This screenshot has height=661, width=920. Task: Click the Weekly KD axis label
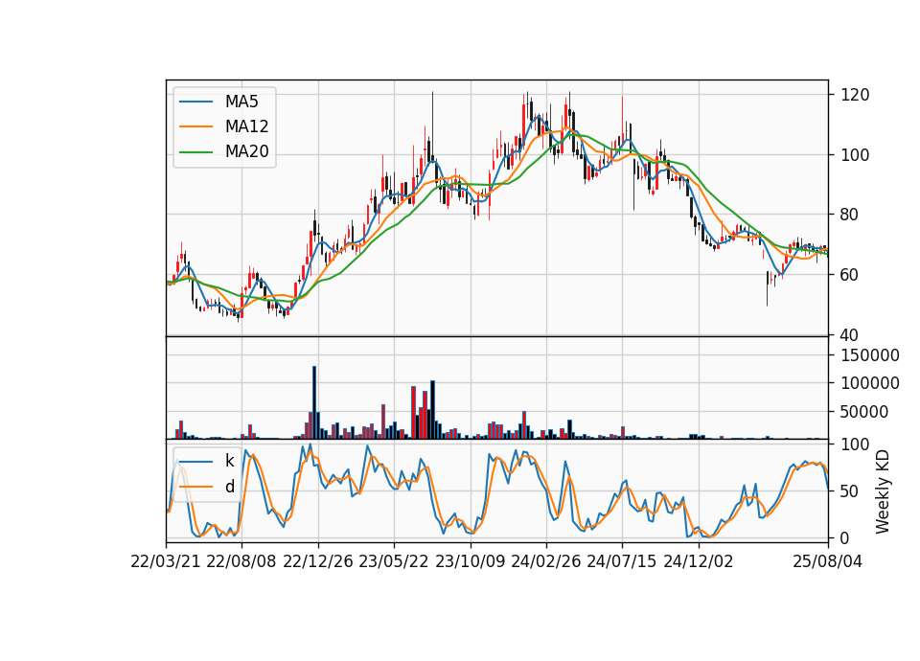pyautogui.click(x=883, y=491)
